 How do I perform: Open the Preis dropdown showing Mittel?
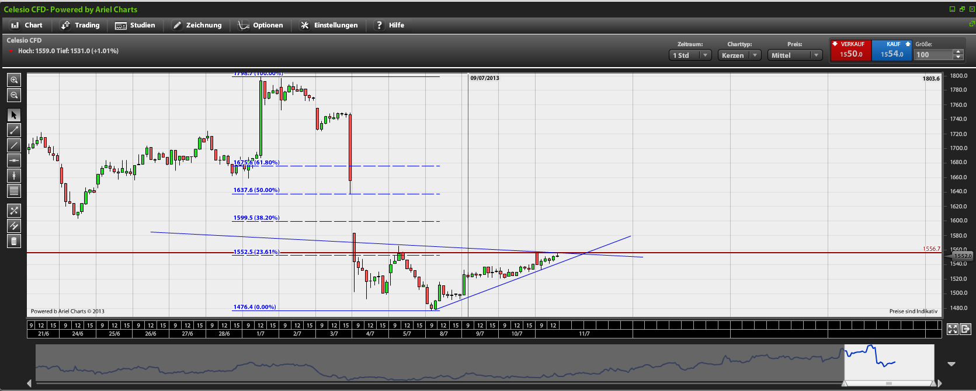click(794, 55)
